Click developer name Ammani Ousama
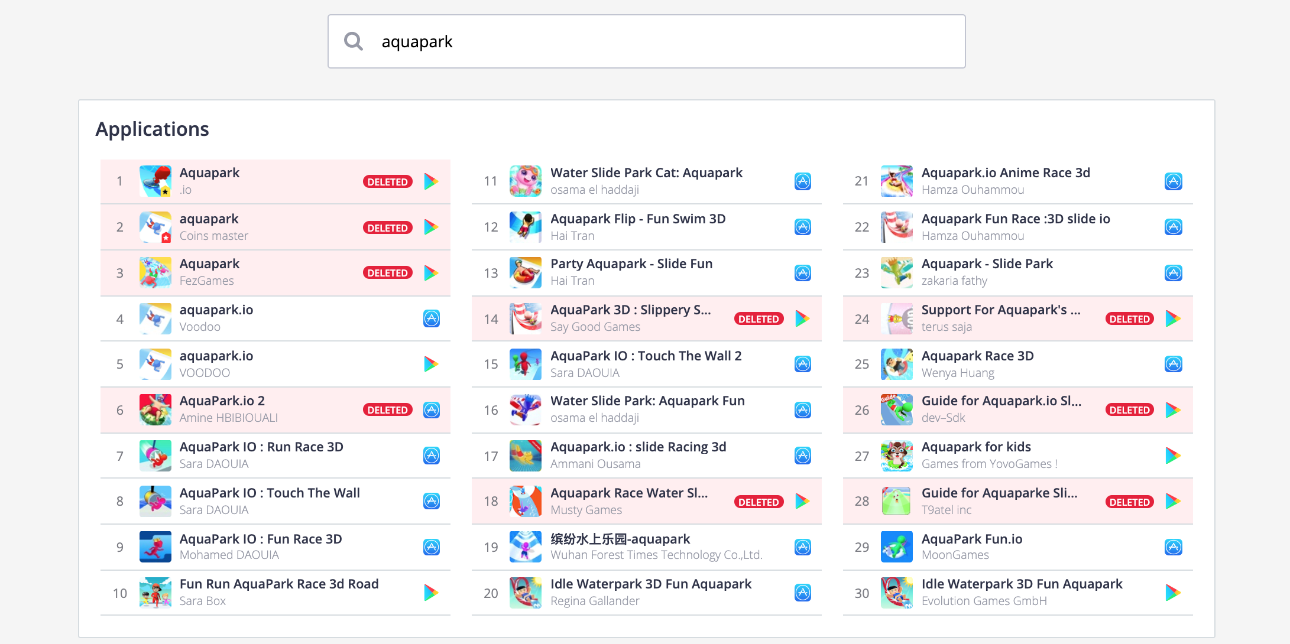The width and height of the screenshot is (1290, 644). [595, 464]
